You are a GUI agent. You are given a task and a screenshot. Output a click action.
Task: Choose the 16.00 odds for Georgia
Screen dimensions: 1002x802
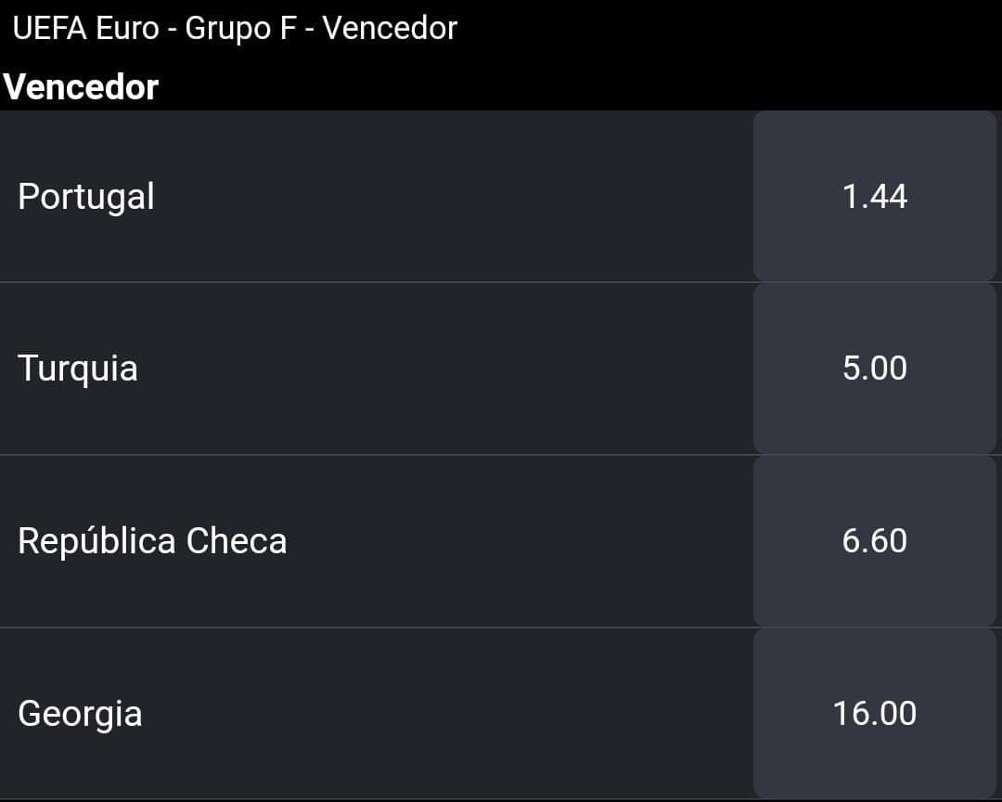874,714
